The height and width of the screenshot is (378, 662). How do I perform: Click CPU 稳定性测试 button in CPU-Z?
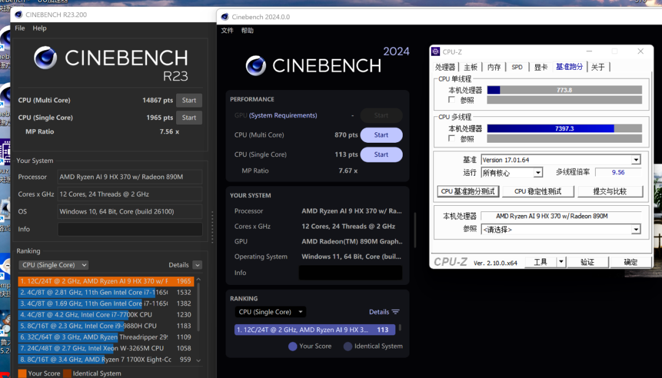click(x=538, y=192)
